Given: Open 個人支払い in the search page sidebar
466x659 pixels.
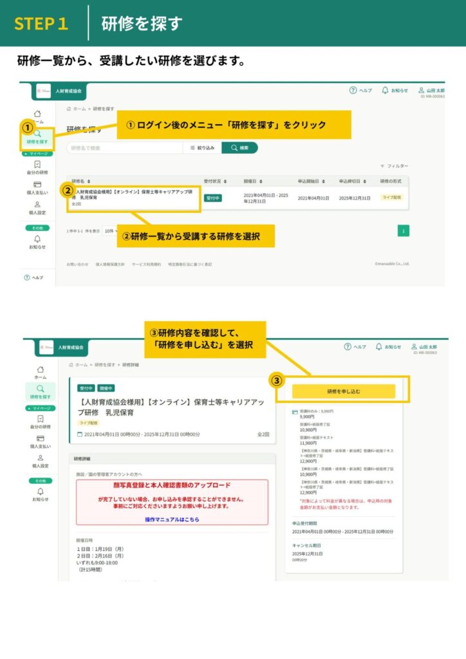Looking at the screenshot, I should 37,188.
